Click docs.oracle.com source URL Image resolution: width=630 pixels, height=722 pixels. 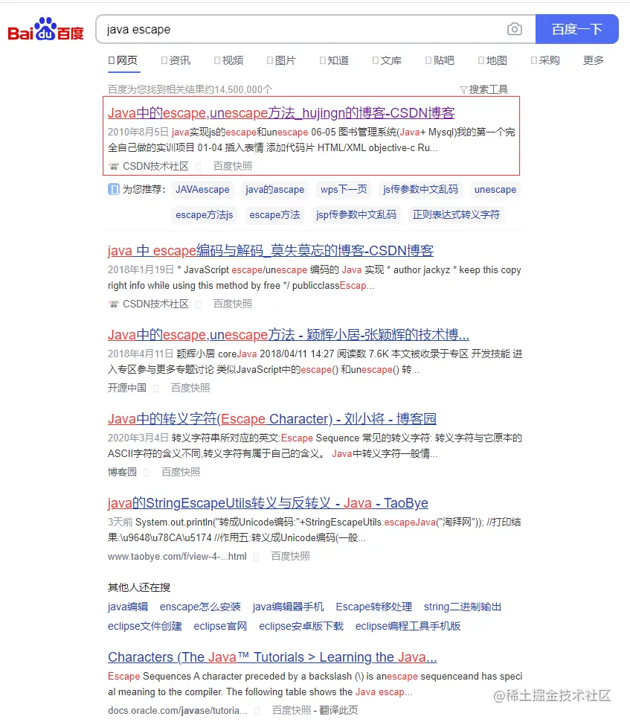point(177,711)
